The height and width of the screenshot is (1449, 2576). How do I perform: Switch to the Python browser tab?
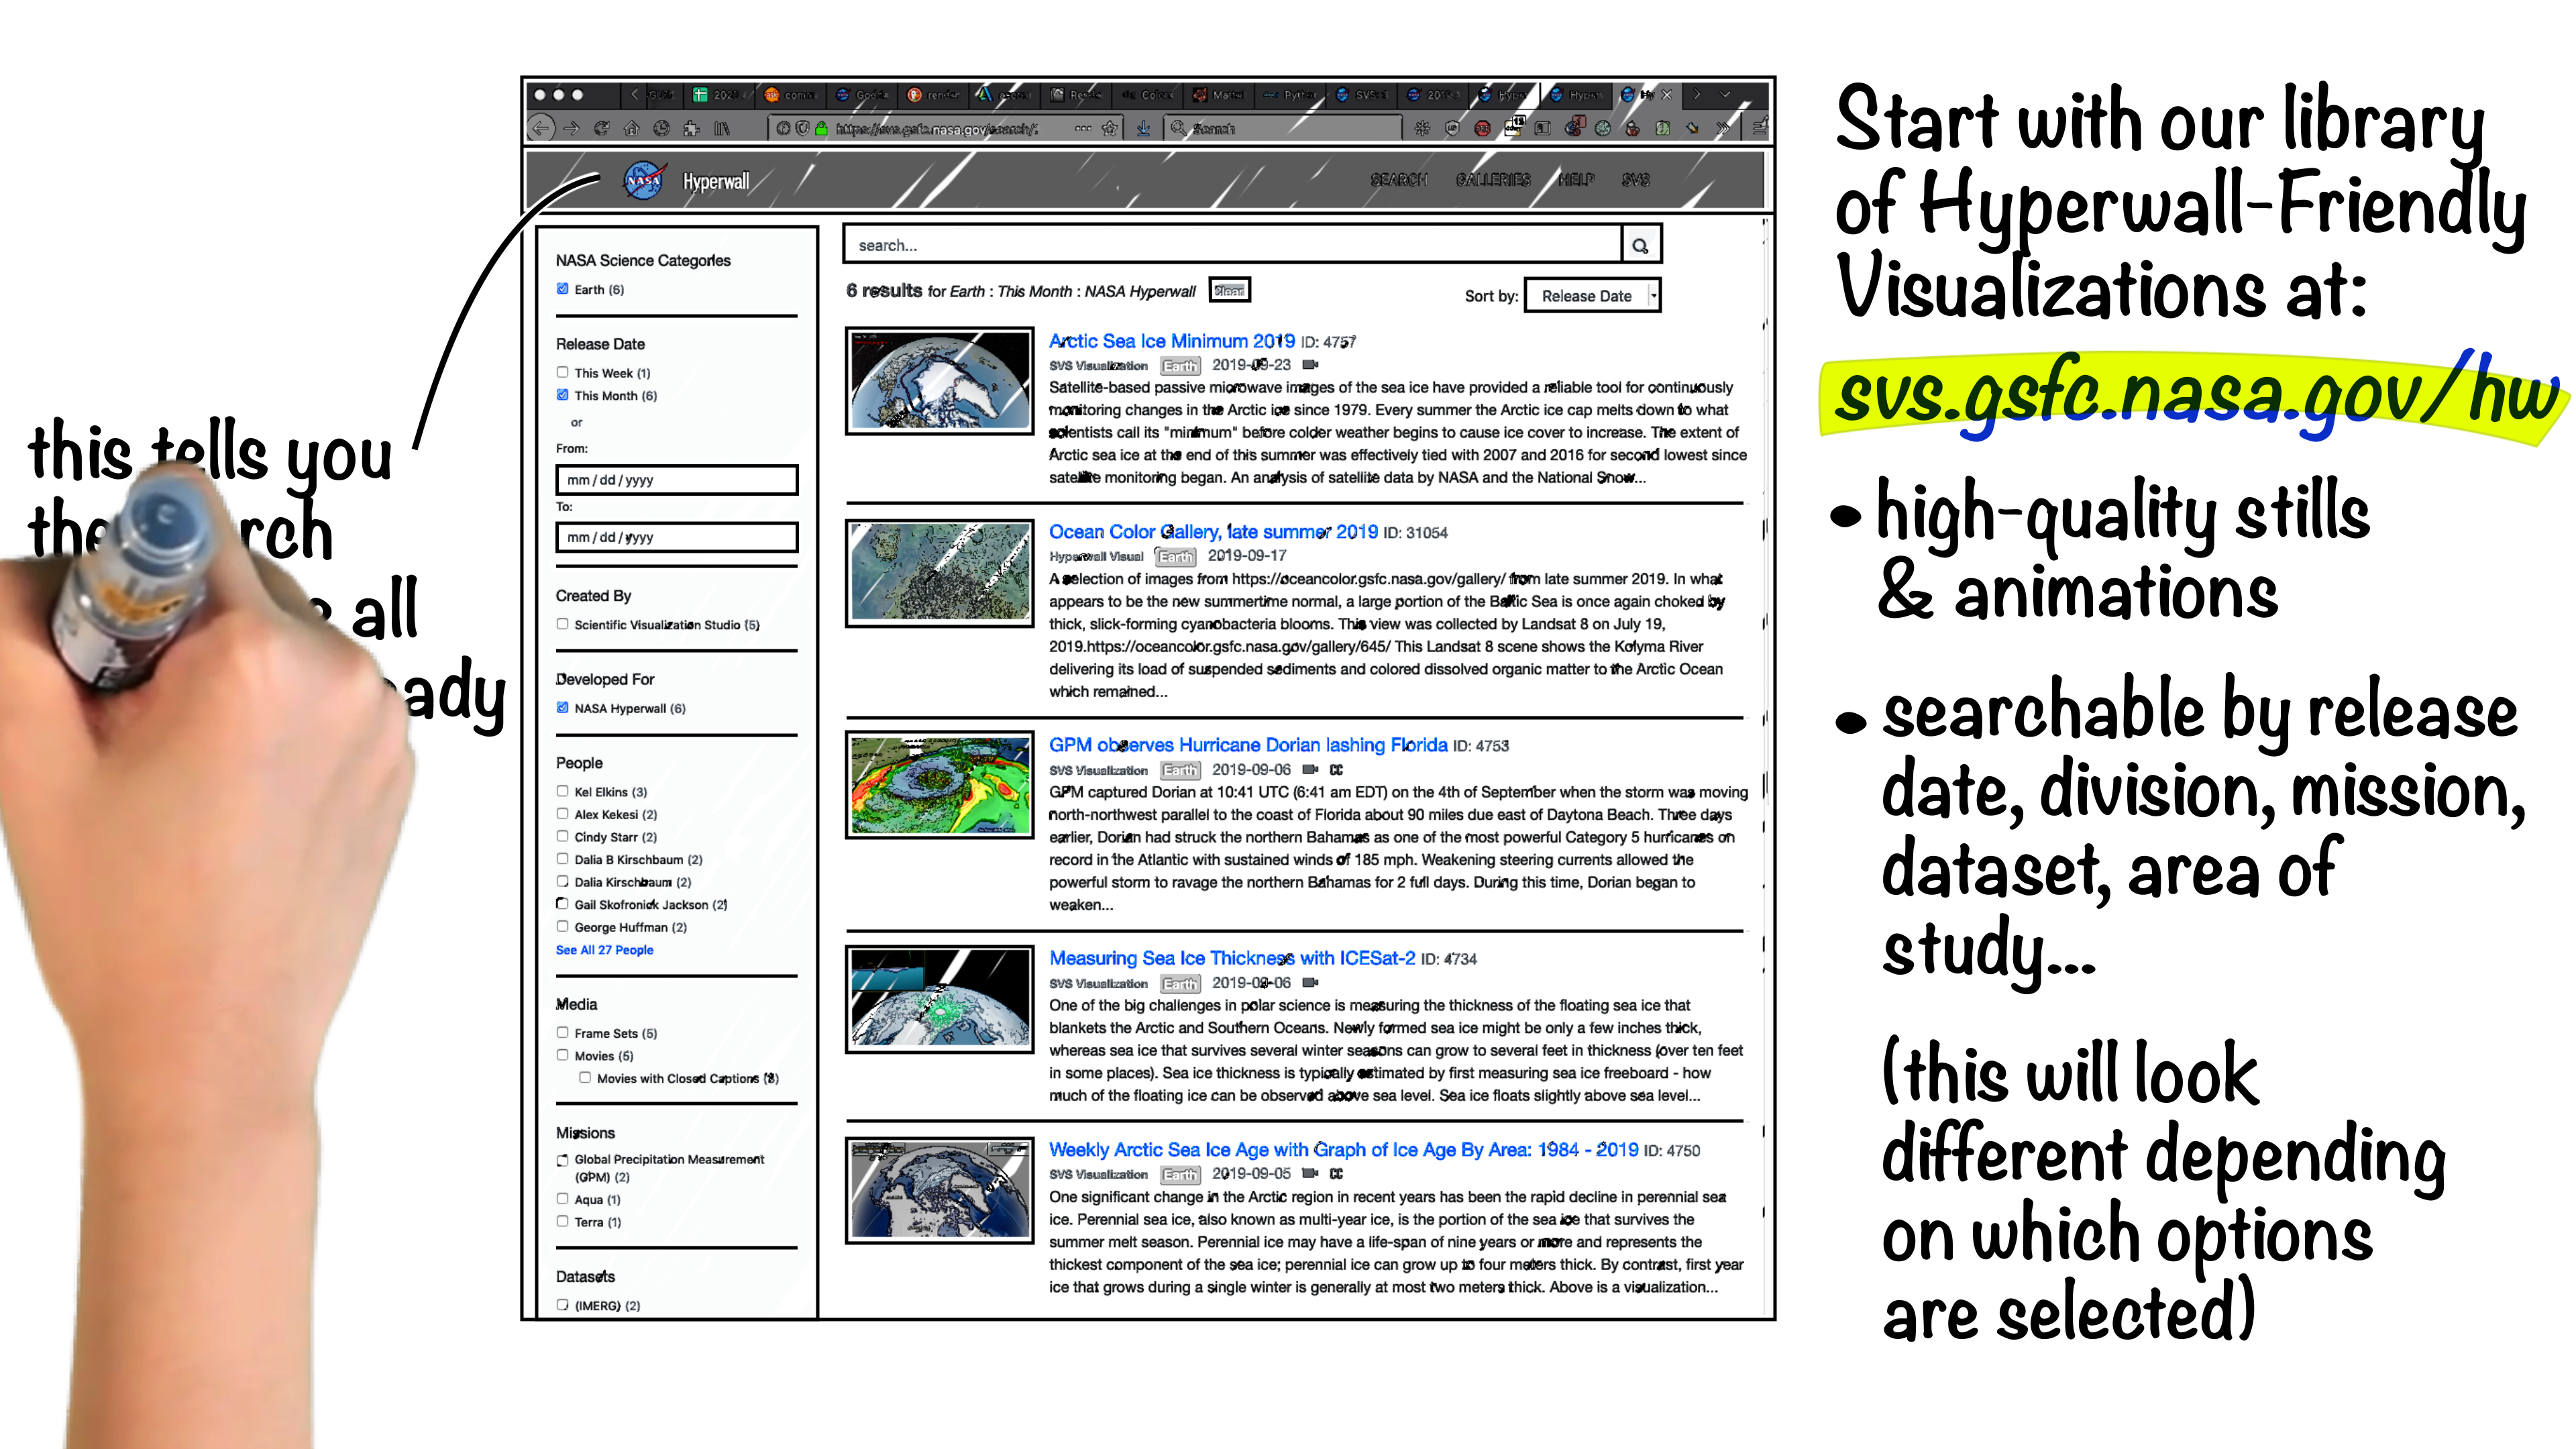(1290, 95)
